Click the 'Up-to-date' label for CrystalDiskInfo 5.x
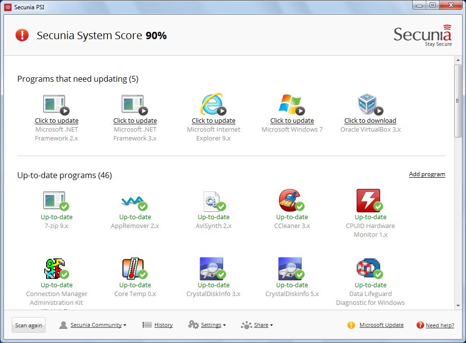This screenshot has height=343, width=466. (292, 285)
